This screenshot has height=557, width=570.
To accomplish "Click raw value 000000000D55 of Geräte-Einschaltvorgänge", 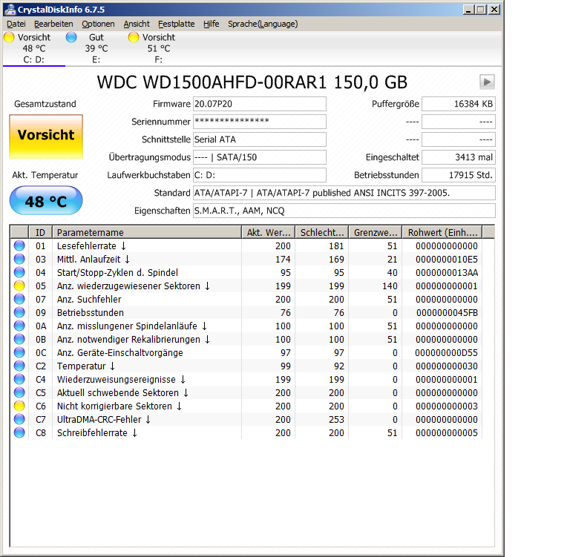I will click(446, 352).
